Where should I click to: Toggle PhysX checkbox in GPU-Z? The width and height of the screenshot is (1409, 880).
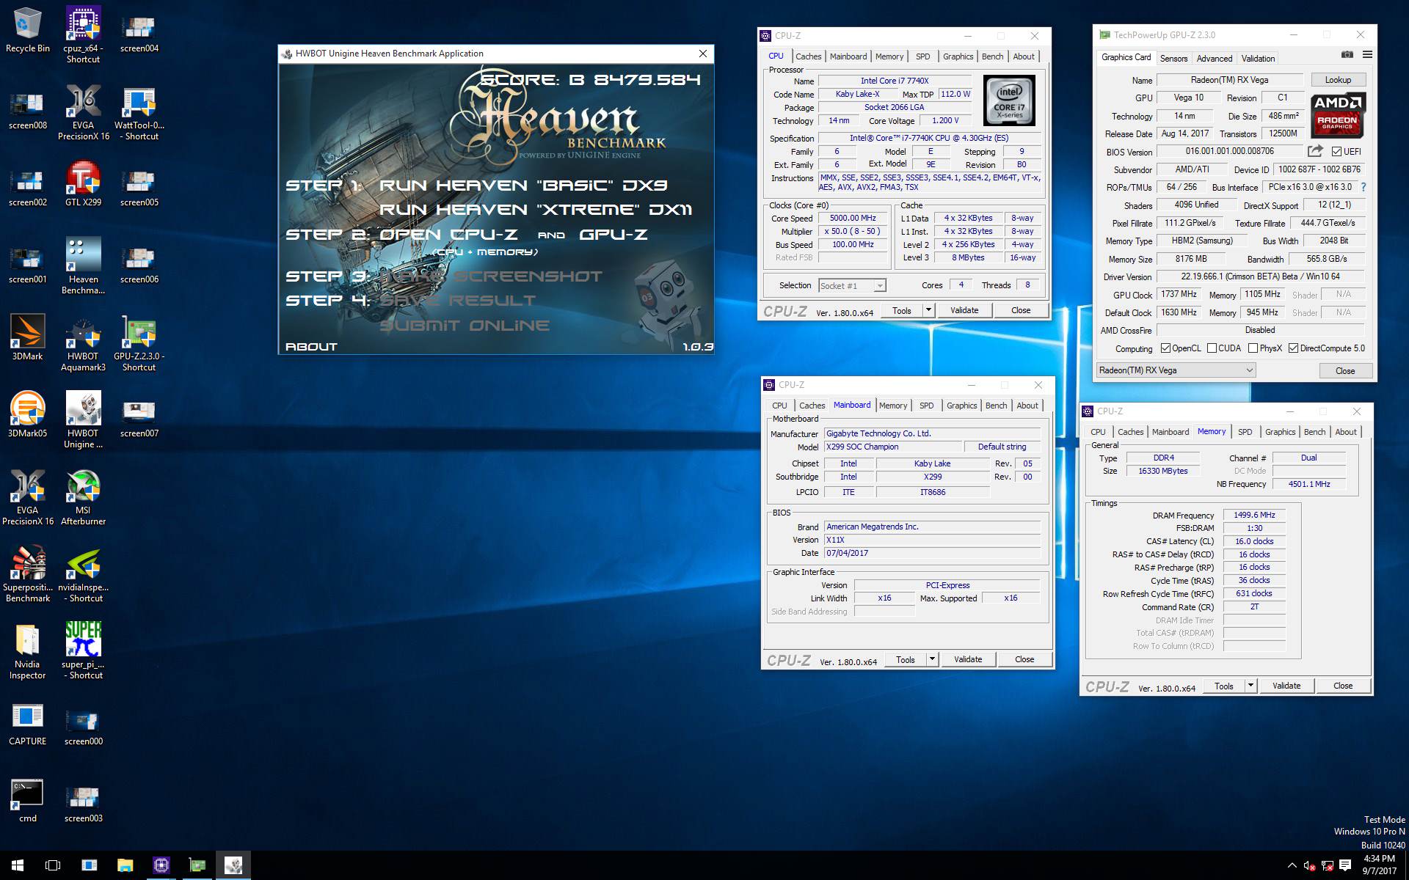[x=1253, y=348]
